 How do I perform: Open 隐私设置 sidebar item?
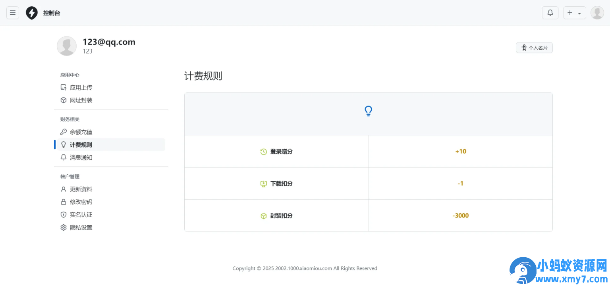coord(111,227)
